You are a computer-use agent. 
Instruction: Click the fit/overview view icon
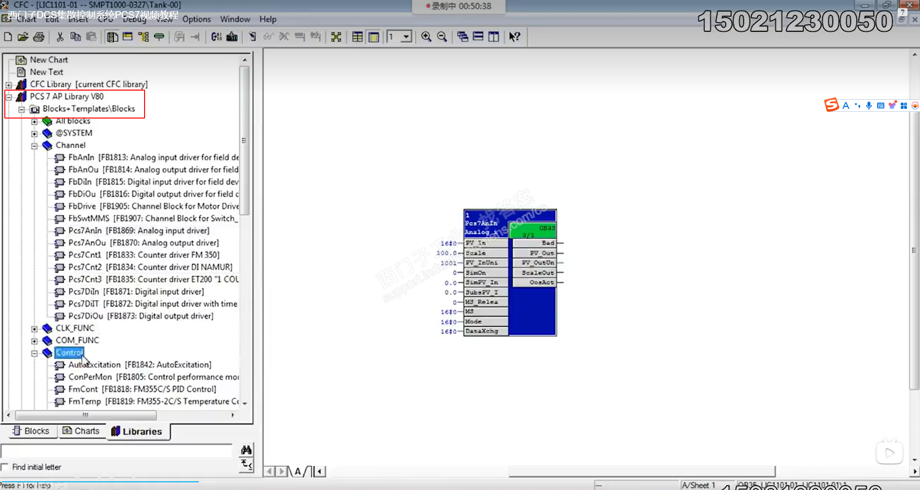click(x=336, y=37)
